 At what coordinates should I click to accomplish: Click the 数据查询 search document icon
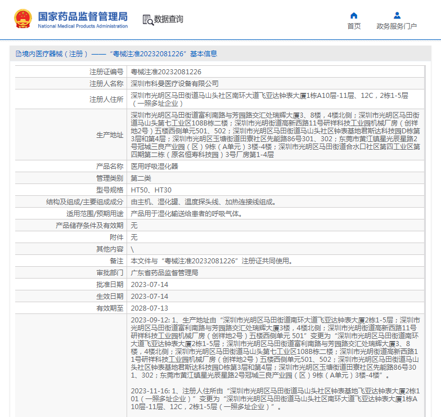148,20
